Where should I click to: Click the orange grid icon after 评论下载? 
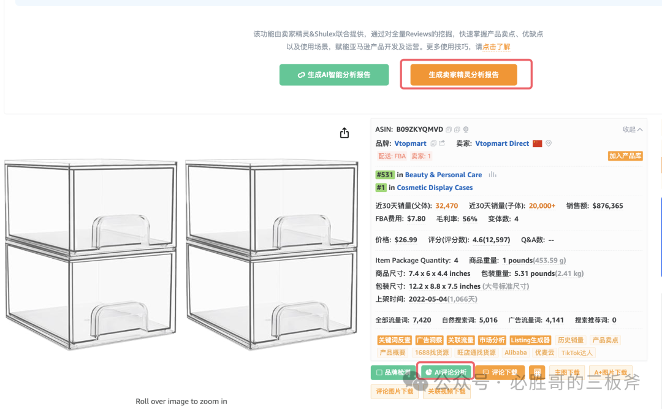(x=536, y=372)
